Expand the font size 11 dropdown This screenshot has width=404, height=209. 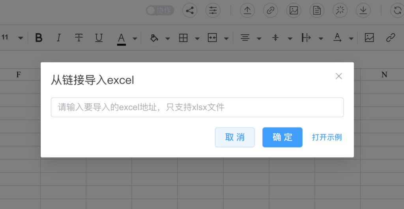pyautogui.click(x=21, y=38)
